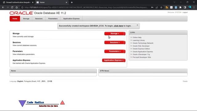Click the Application Express section heading
Viewport: 197px width, 111px height.
point(21,60)
